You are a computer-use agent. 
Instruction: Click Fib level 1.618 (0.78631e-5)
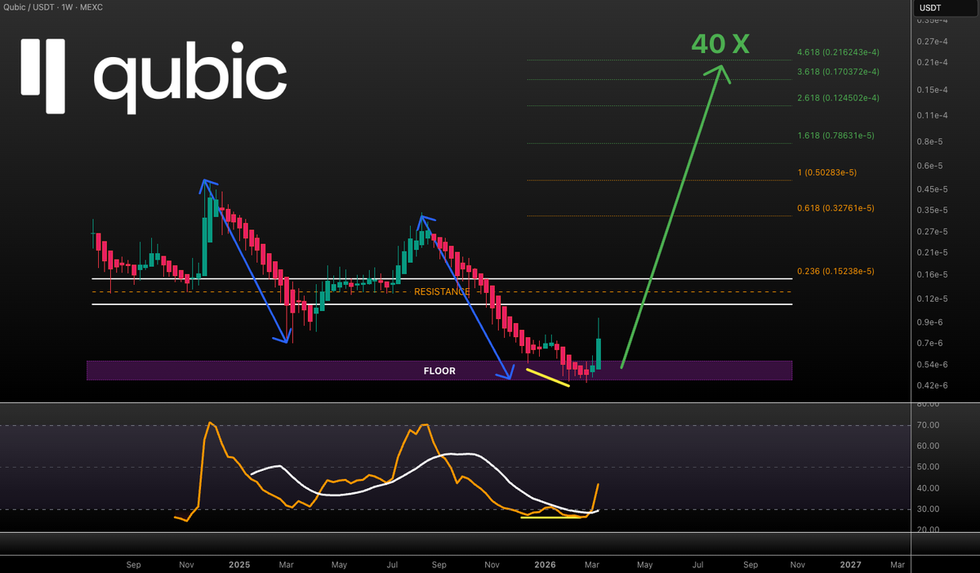click(835, 135)
